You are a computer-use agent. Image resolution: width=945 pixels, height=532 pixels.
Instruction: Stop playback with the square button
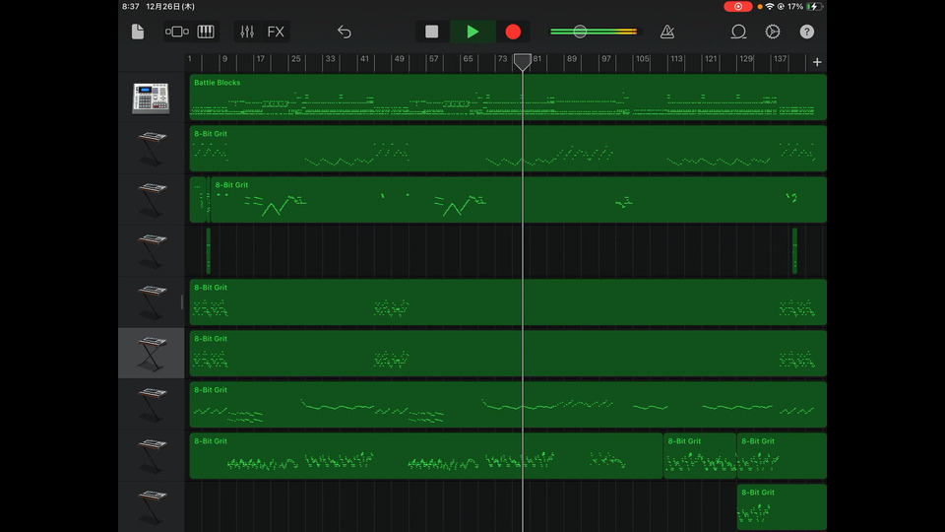coord(431,32)
